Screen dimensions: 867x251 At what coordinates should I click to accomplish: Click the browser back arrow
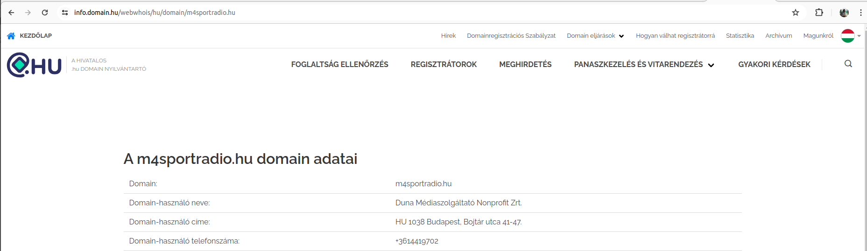pyautogui.click(x=11, y=13)
